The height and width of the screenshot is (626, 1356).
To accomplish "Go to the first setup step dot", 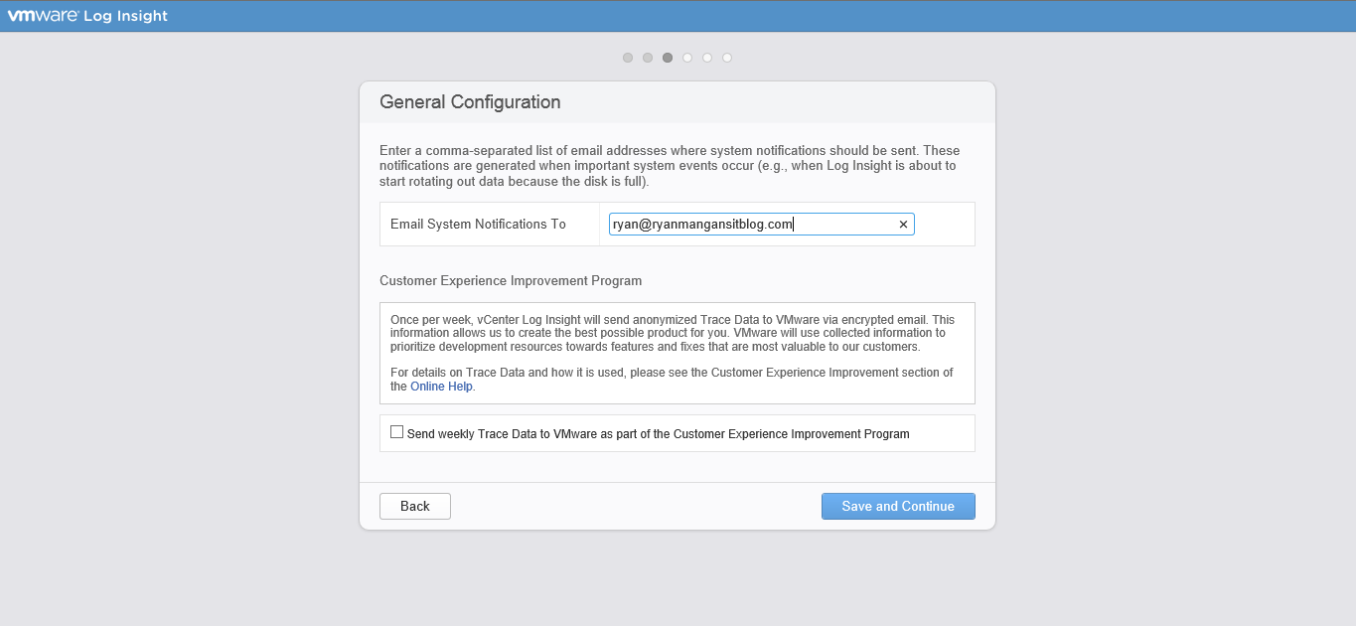I will (628, 58).
